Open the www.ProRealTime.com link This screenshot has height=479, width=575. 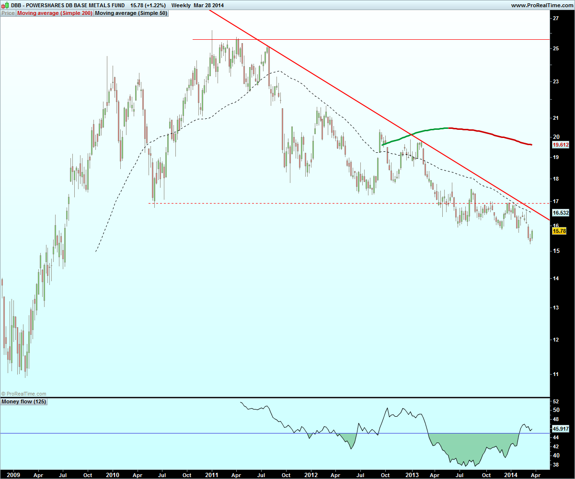[x=542, y=5]
